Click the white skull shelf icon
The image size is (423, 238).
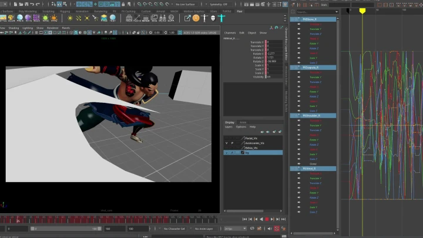click(x=213, y=18)
